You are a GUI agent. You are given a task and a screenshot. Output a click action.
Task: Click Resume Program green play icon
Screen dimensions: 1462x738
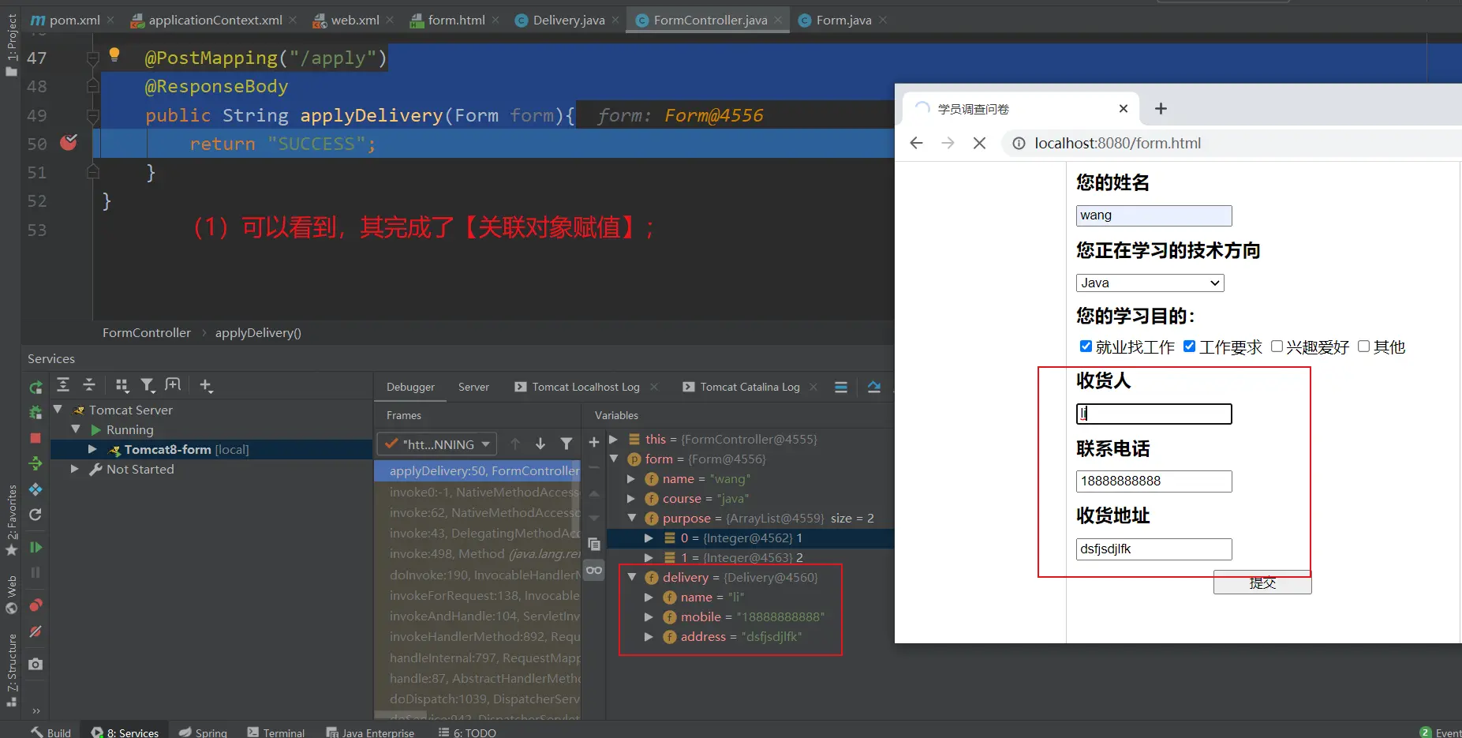[x=36, y=547]
